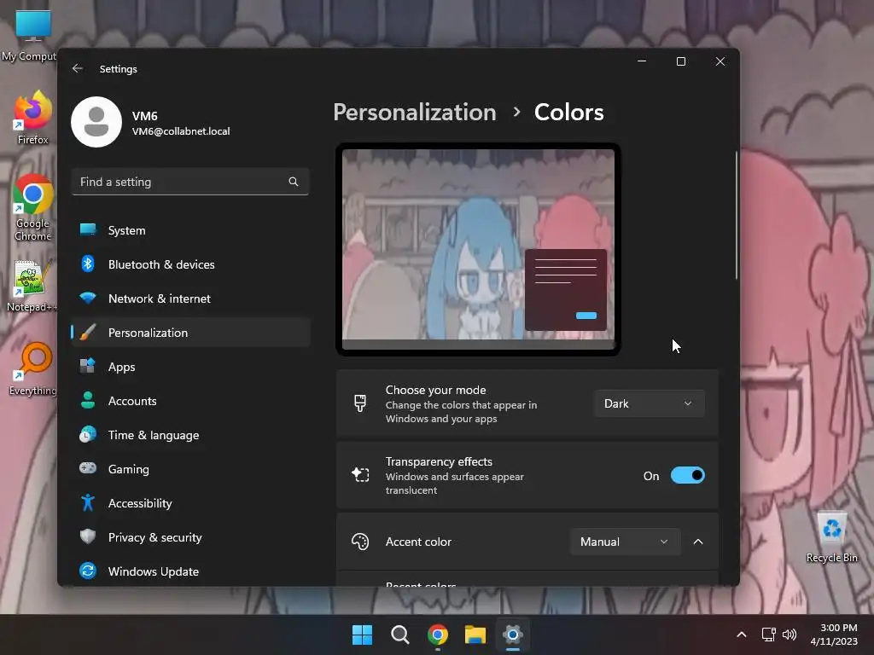
Task: Click the Settings gear on the taskbar
Action: [x=513, y=635]
